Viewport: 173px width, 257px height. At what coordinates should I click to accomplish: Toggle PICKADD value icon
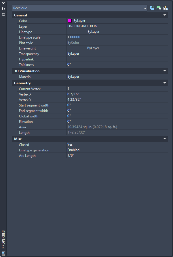point(152,8)
